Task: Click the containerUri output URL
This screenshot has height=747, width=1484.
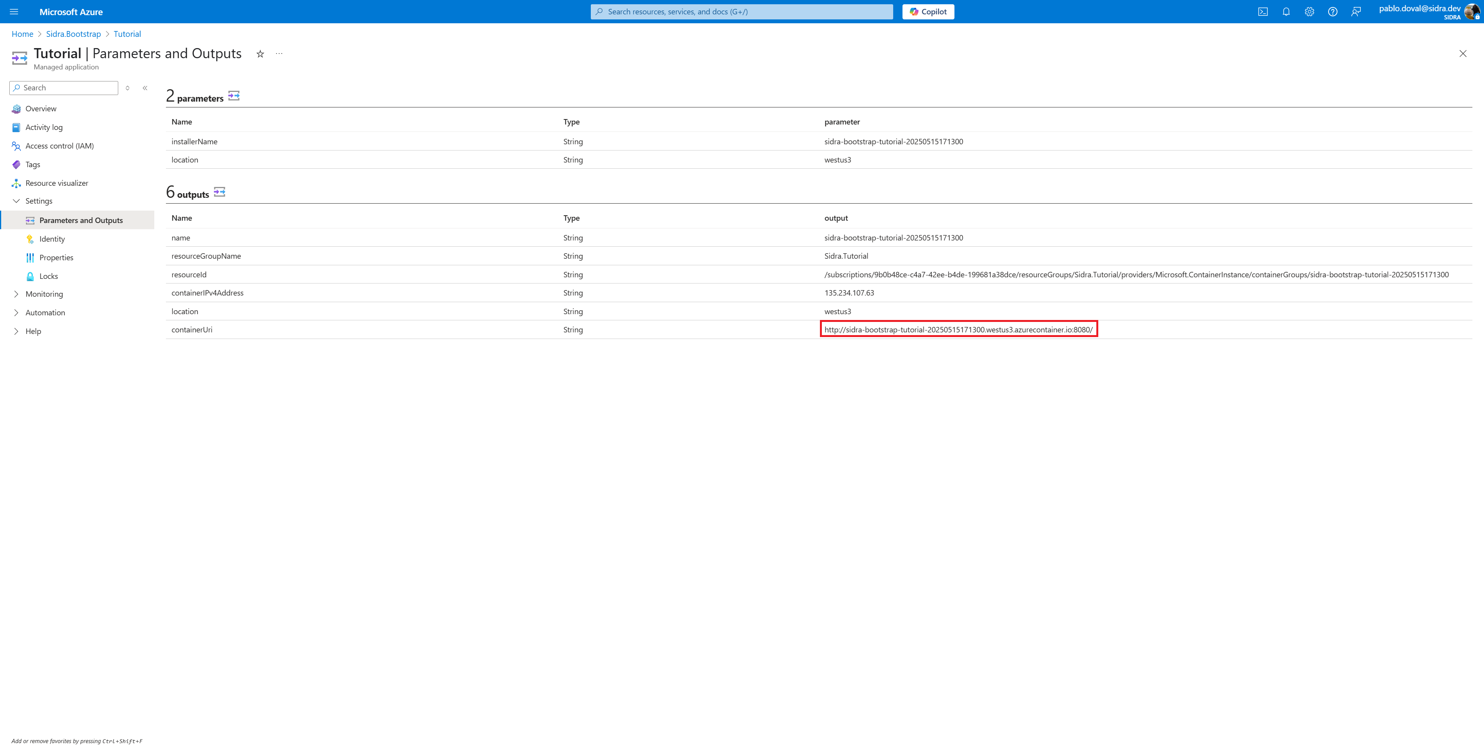Action: point(958,330)
